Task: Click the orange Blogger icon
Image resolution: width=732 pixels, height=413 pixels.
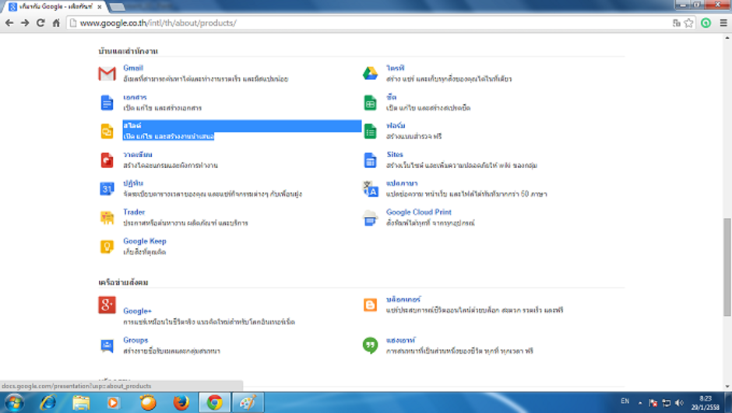Action: tap(370, 305)
